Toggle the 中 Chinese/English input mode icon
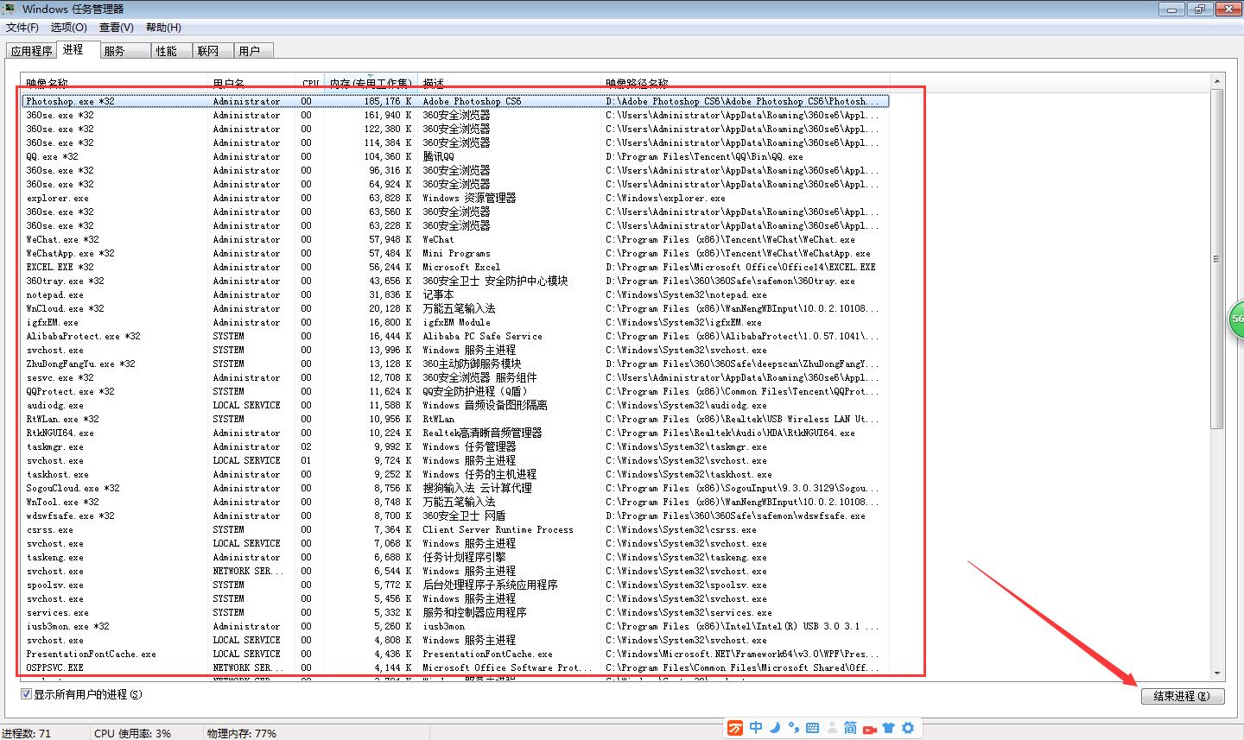Image resolution: width=1244 pixels, height=740 pixels. 756,728
